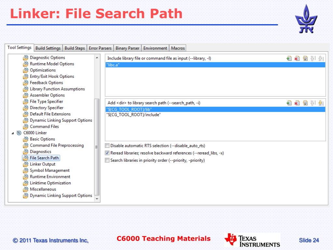Open linker Dynamic Linking Support Options
The image size is (333, 250).
pos(61,196)
